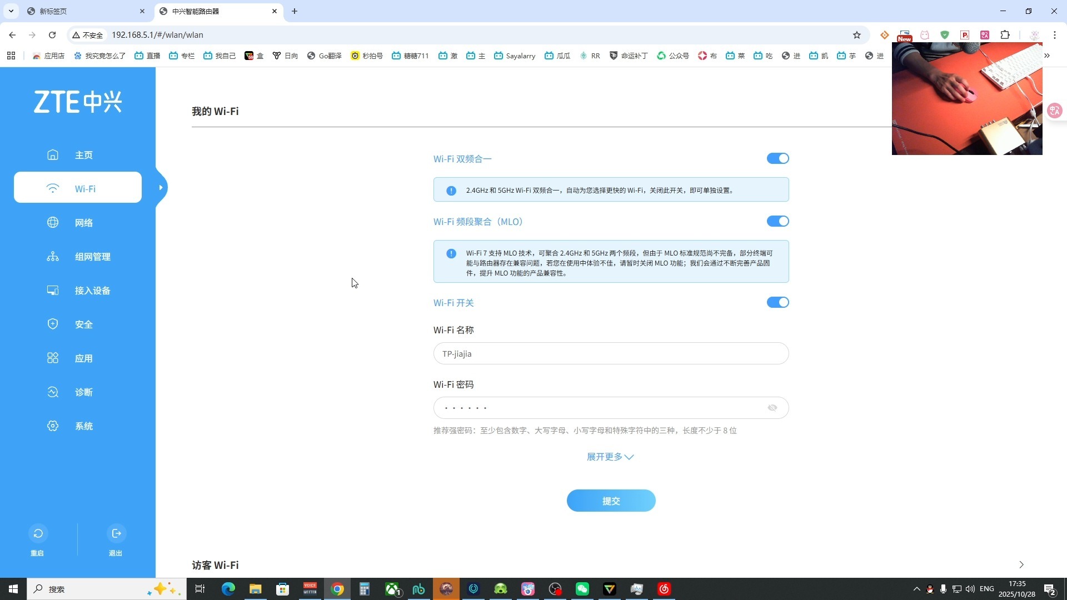Disable Wi-Fi MLO band aggregation switch

(777, 222)
